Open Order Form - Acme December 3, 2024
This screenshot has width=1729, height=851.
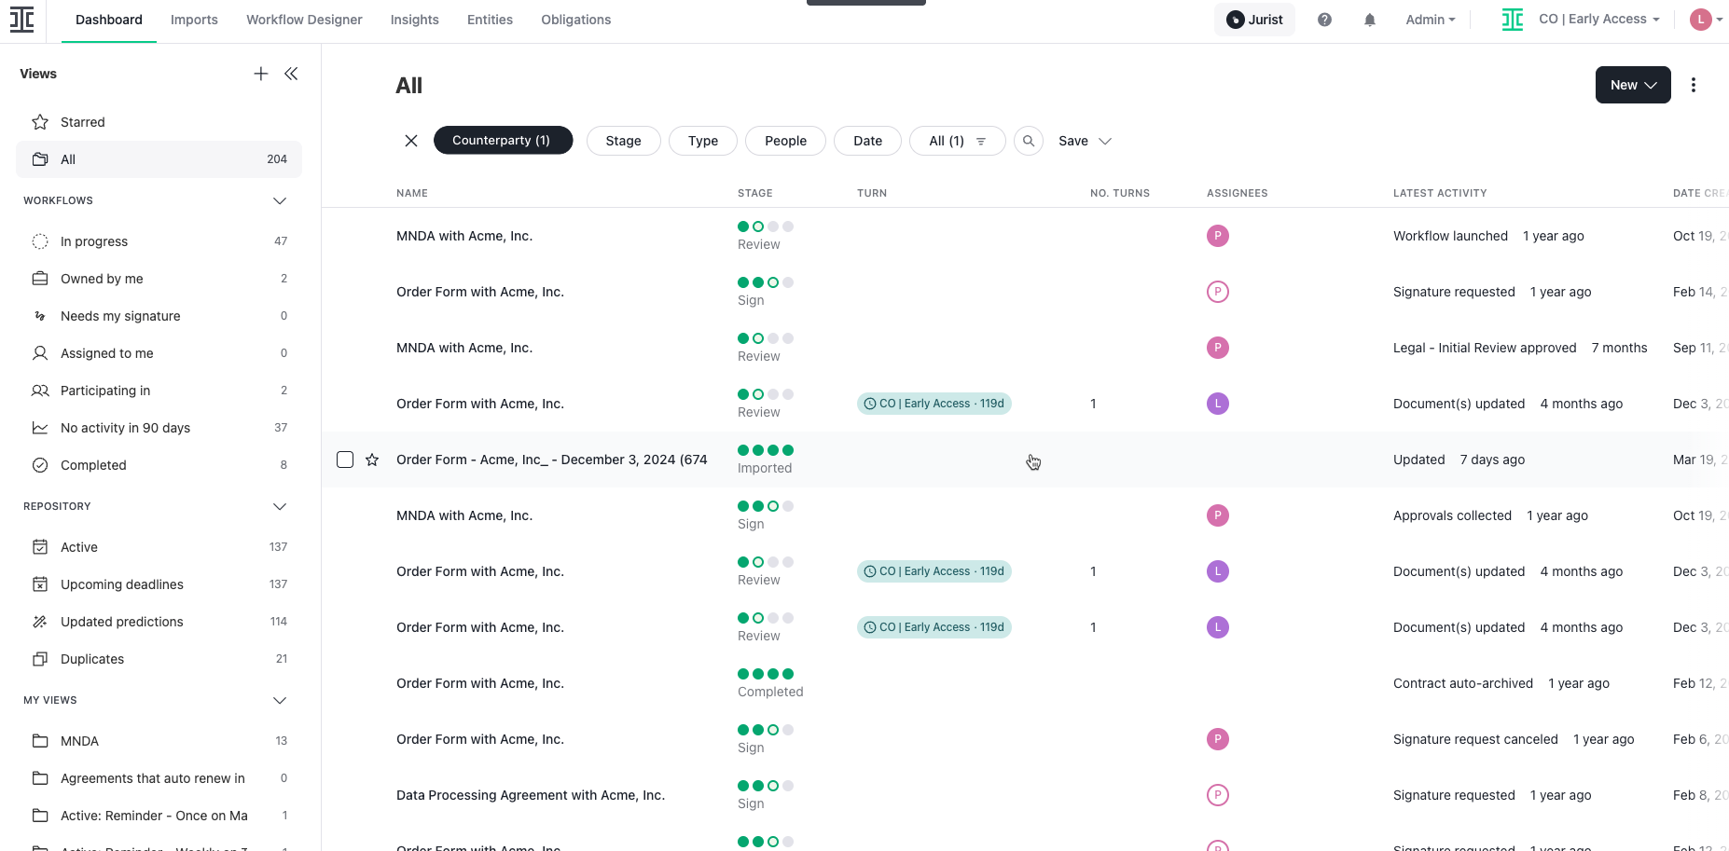coord(551,460)
